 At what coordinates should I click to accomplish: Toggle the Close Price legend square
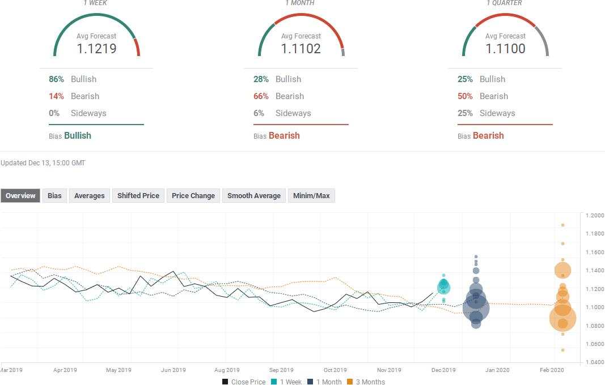click(x=225, y=382)
